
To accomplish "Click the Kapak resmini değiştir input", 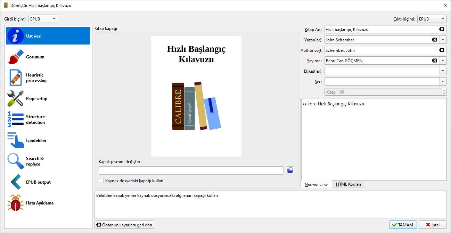I will click(x=191, y=170).
